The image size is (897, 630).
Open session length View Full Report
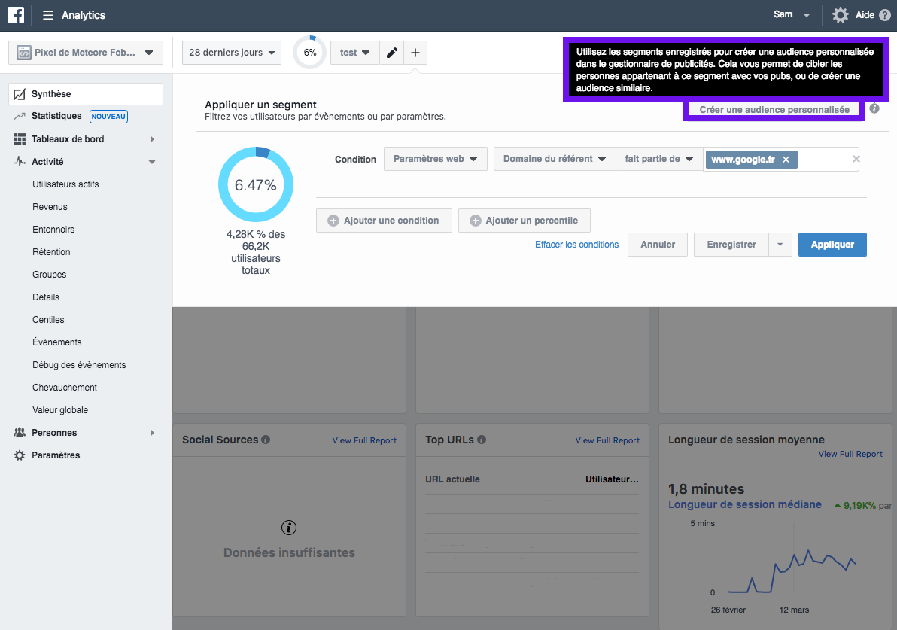[850, 455]
